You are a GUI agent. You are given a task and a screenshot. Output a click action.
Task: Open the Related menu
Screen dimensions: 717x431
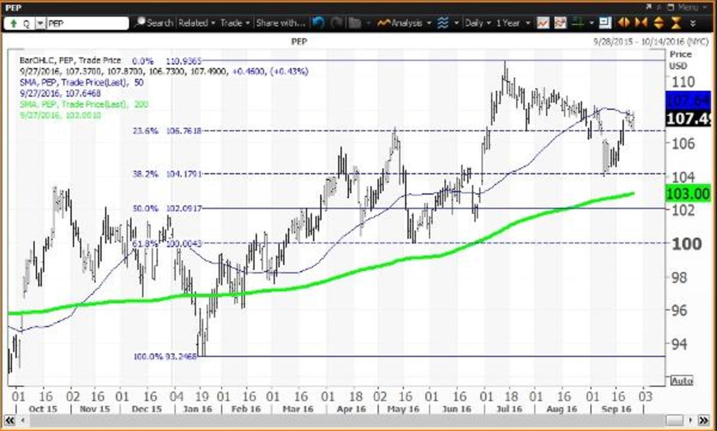point(197,23)
